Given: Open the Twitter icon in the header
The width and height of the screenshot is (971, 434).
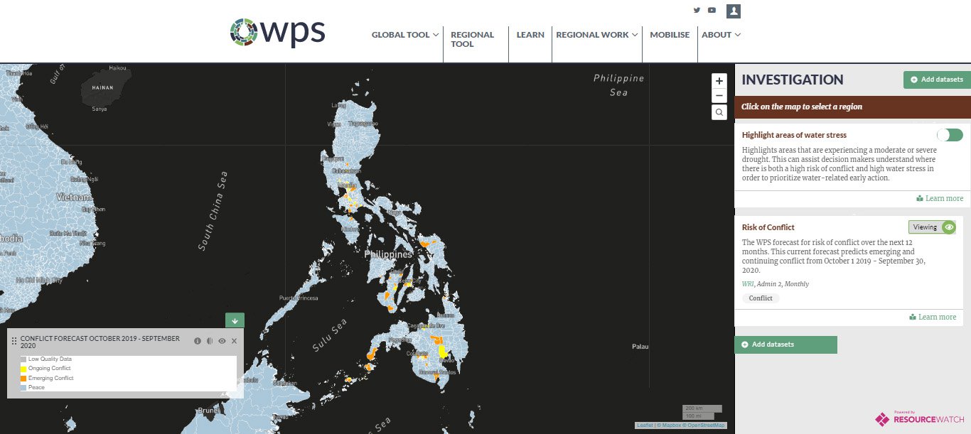Looking at the screenshot, I should pos(697,10).
